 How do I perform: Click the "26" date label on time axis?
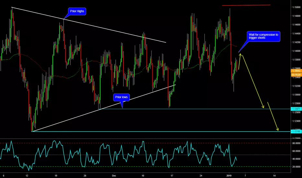click(x=85, y=175)
